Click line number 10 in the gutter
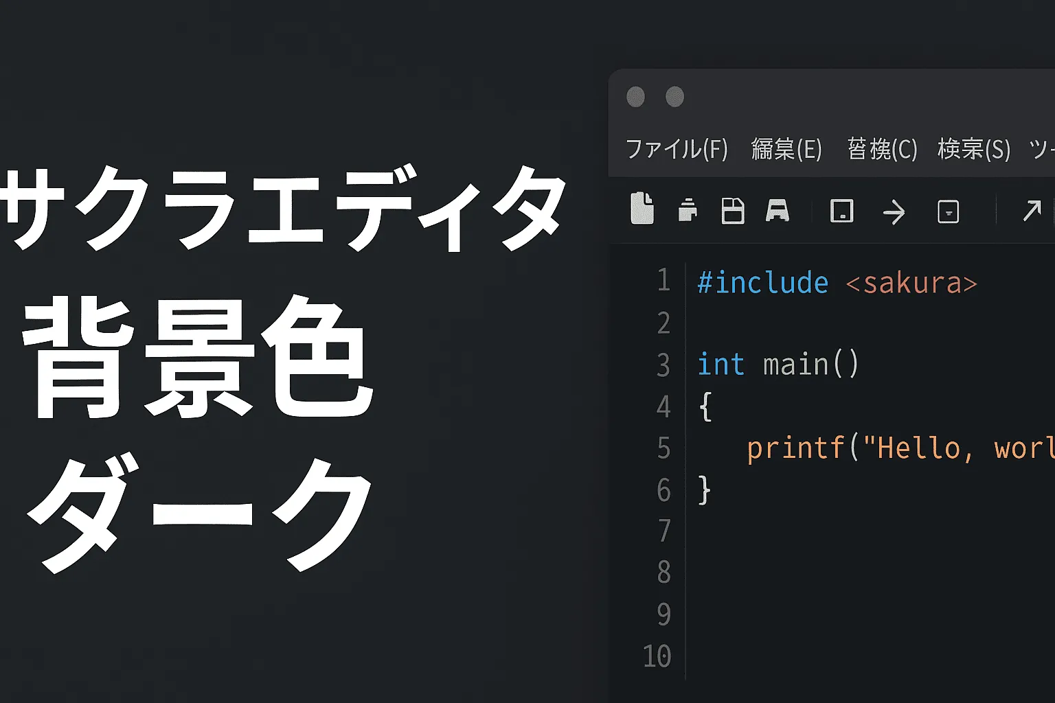 657,656
